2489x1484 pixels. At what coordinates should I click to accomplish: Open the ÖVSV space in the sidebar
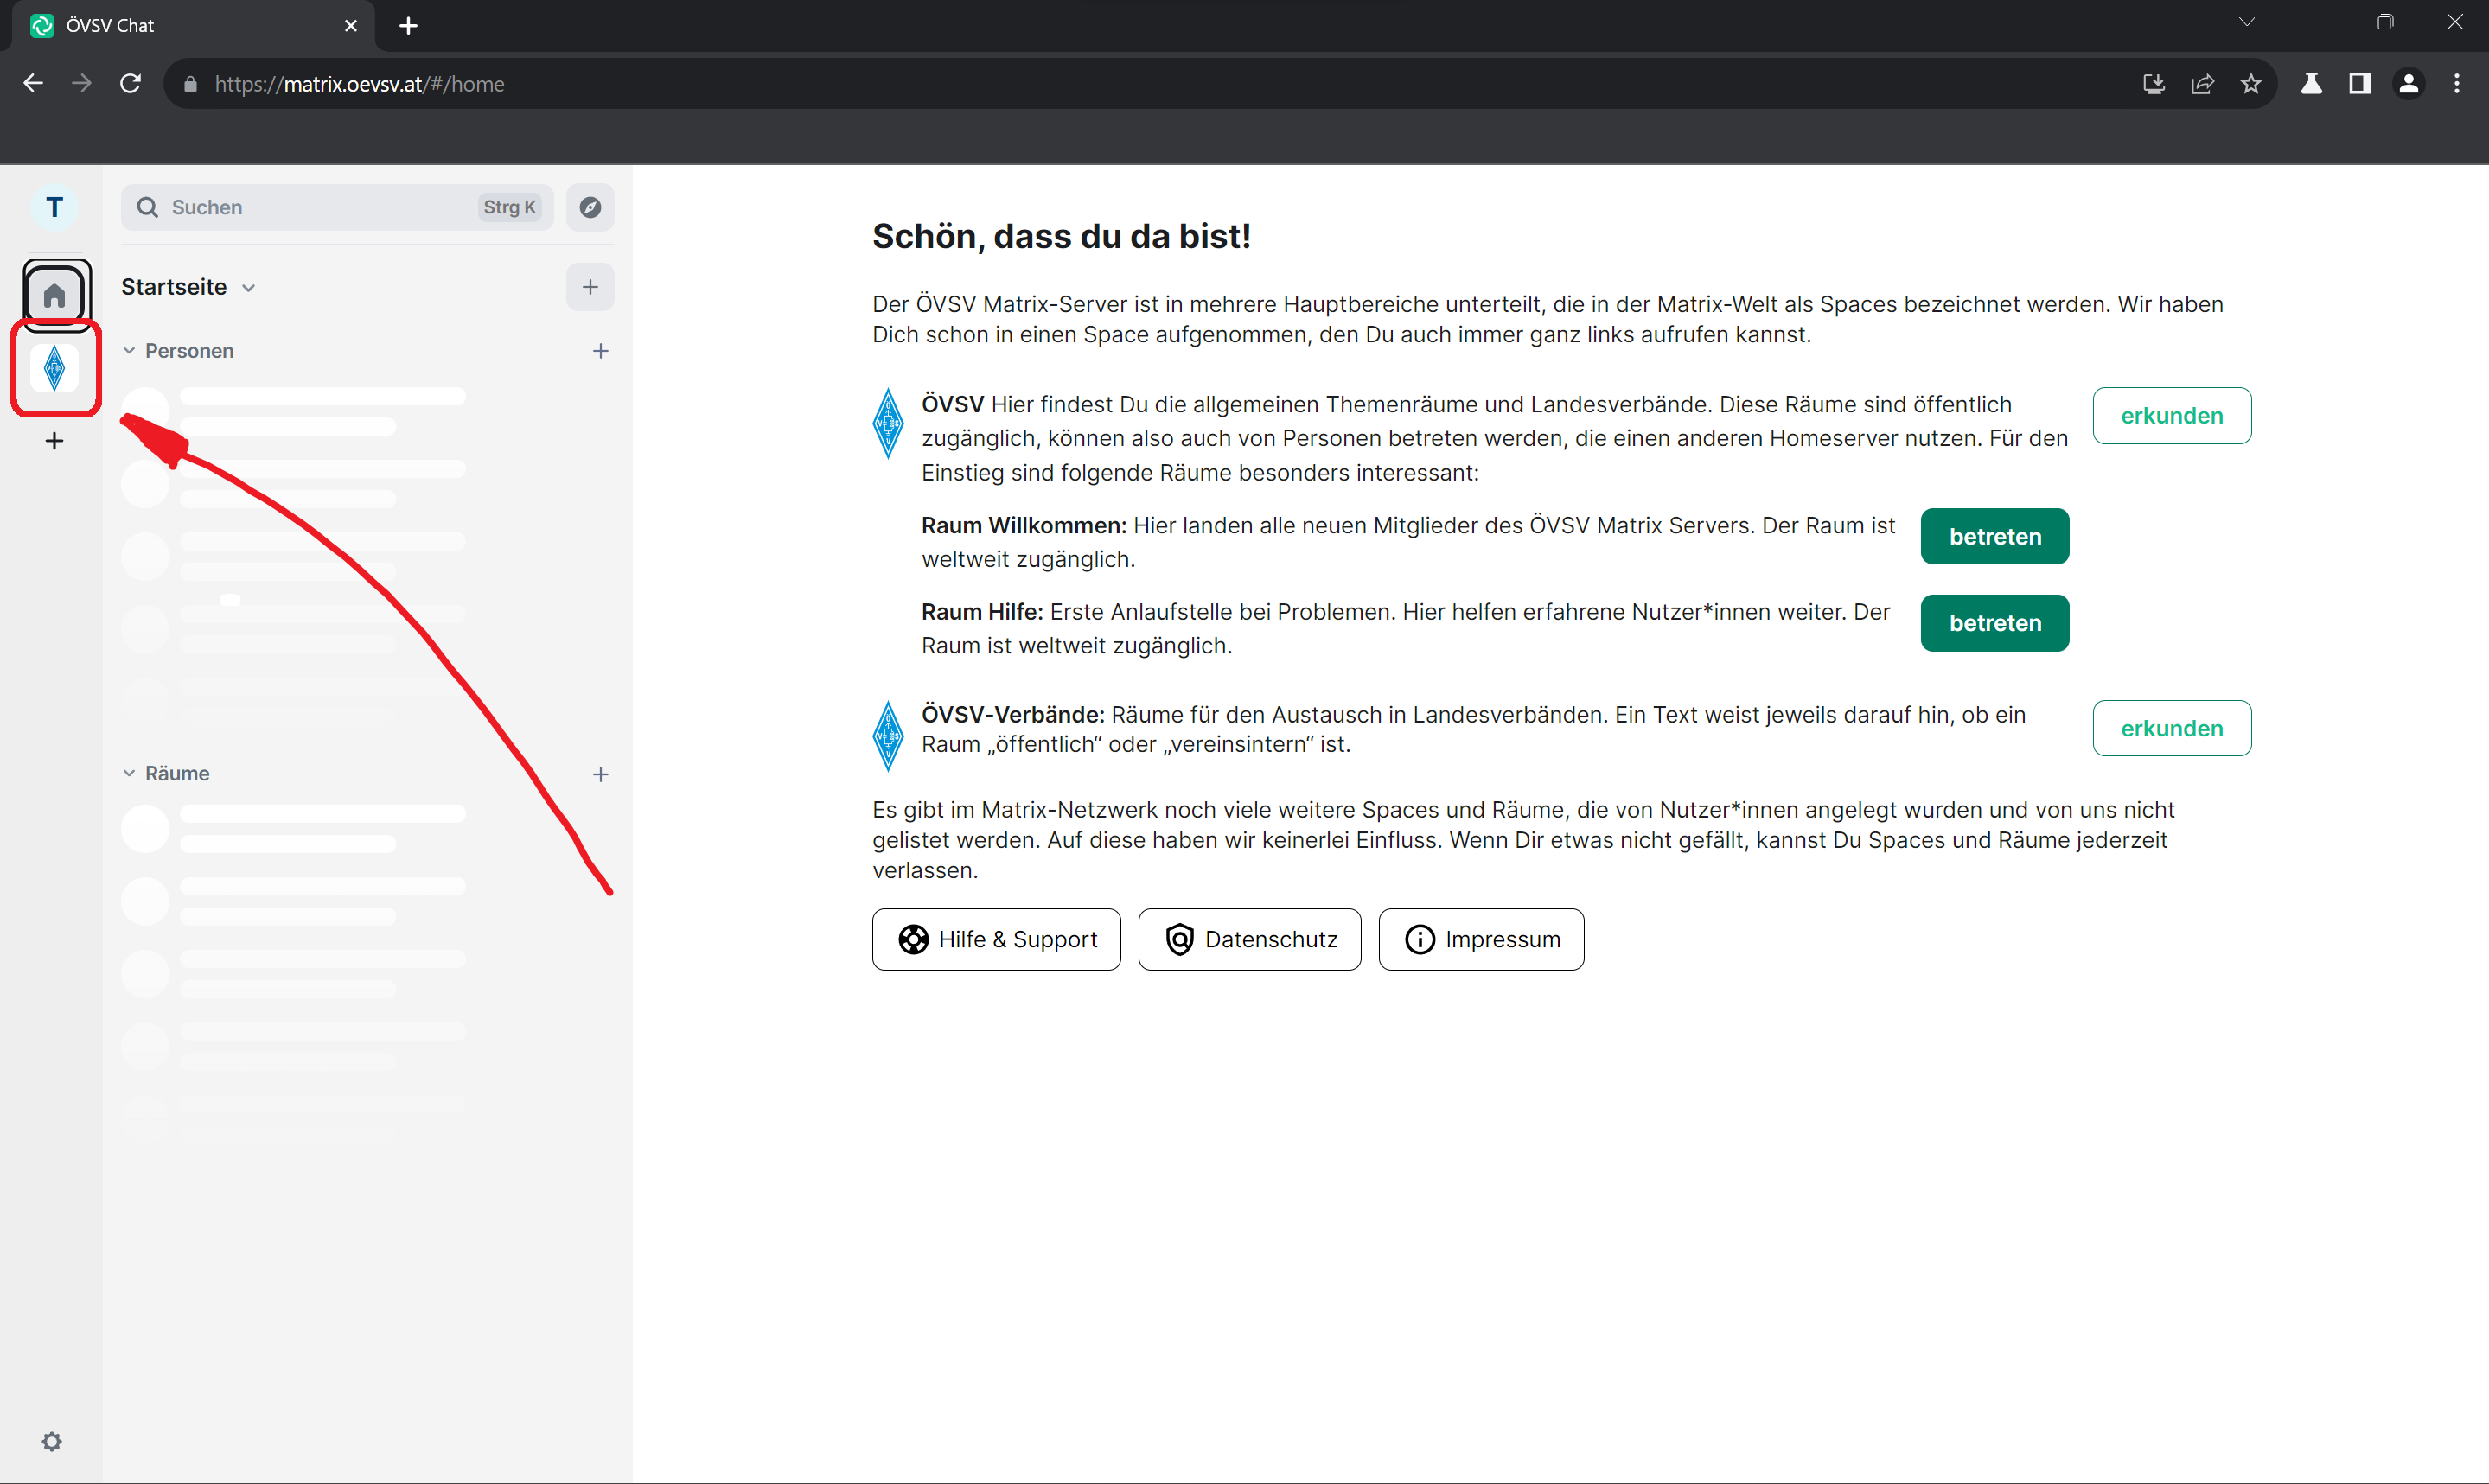[55, 368]
